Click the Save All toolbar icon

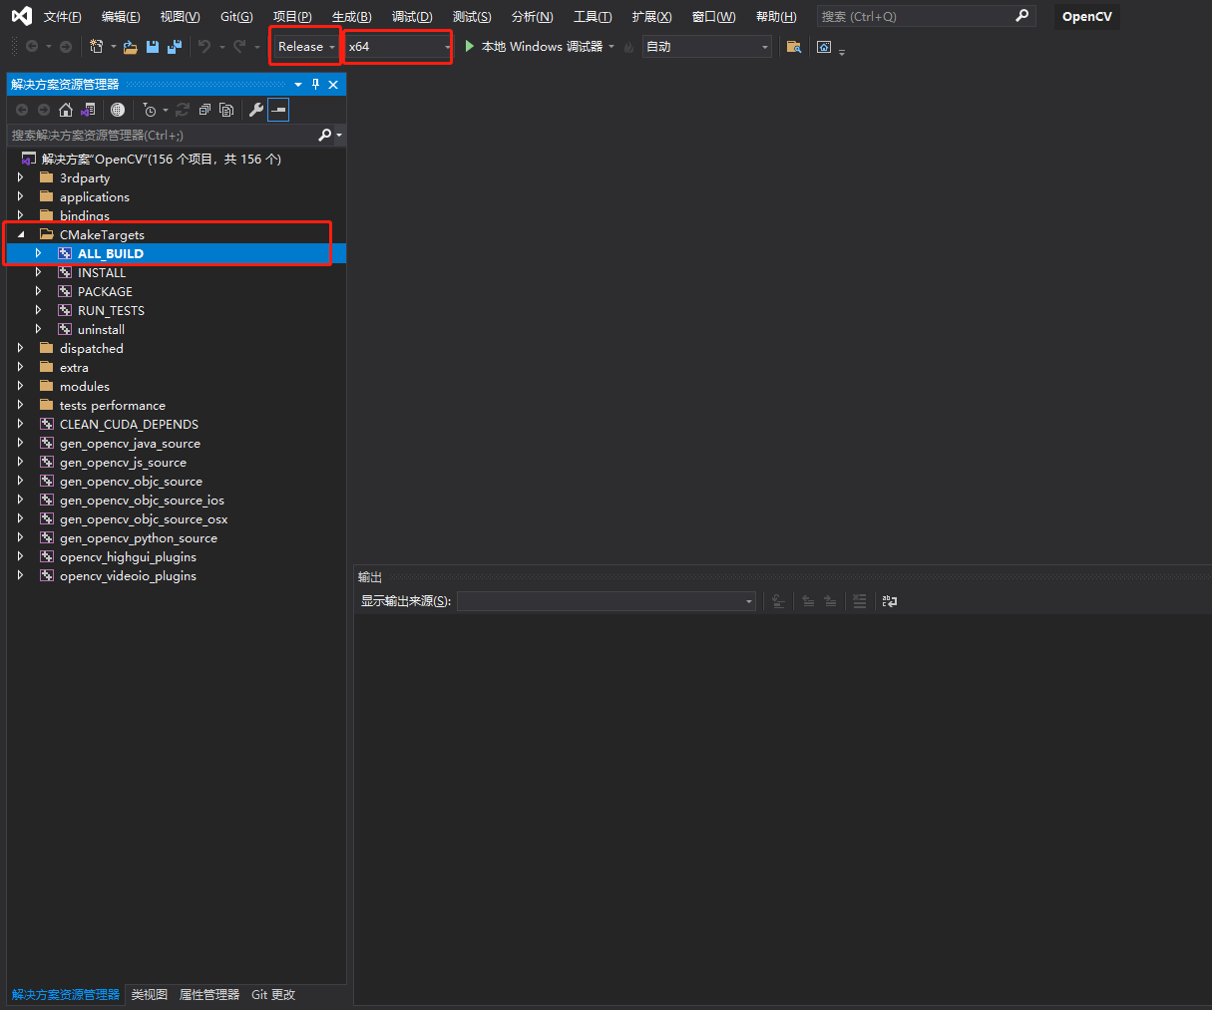(x=175, y=47)
